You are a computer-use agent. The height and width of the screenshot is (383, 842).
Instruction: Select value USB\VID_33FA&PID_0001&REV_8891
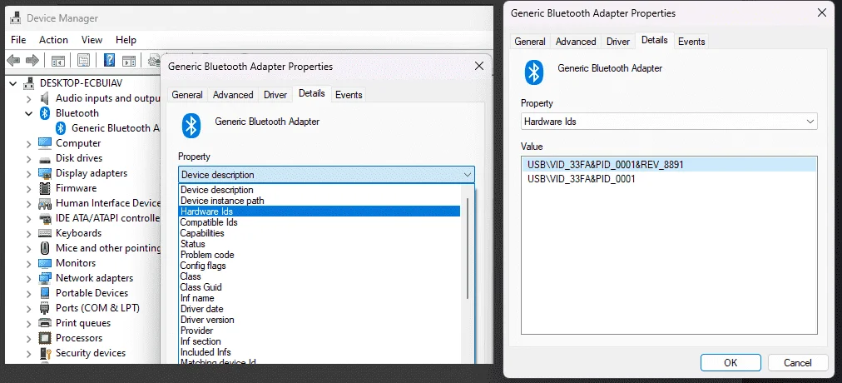[x=669, y=164]
